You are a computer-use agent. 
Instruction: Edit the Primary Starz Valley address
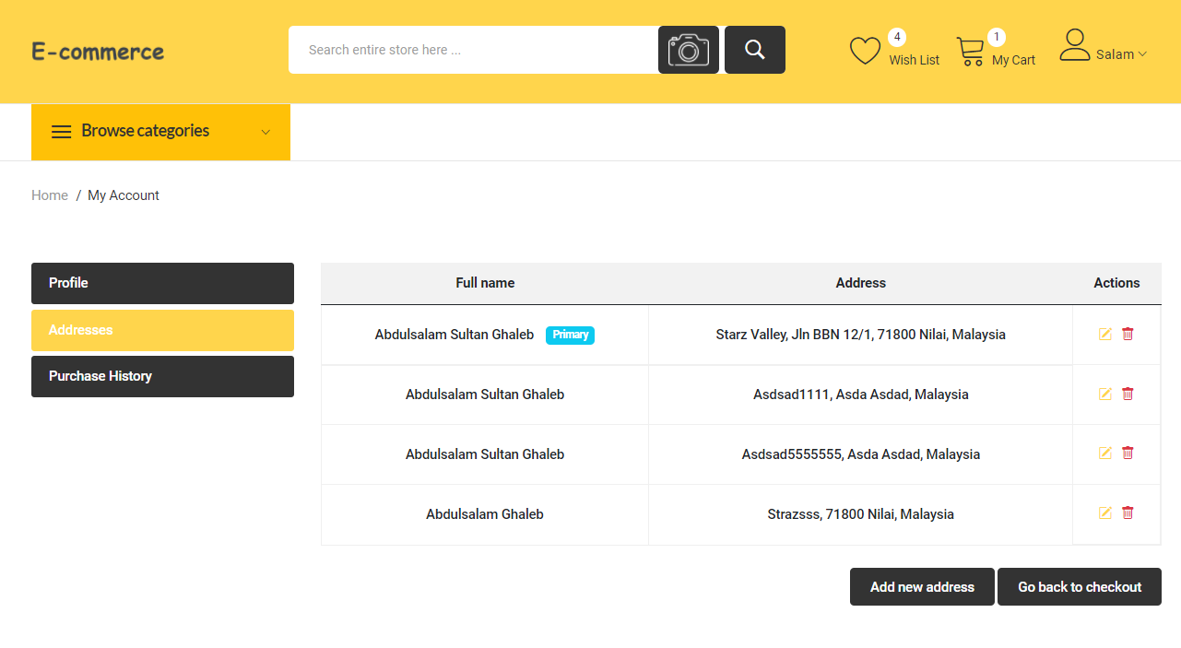point(1104,334)
